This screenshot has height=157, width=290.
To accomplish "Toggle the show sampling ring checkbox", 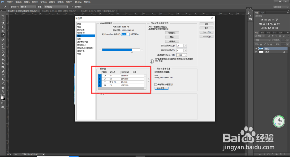I will click(73, 7).
